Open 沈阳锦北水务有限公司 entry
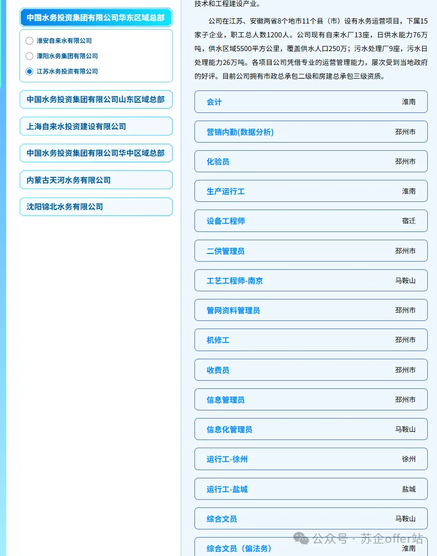437x556 pixels. click(96, 207)
